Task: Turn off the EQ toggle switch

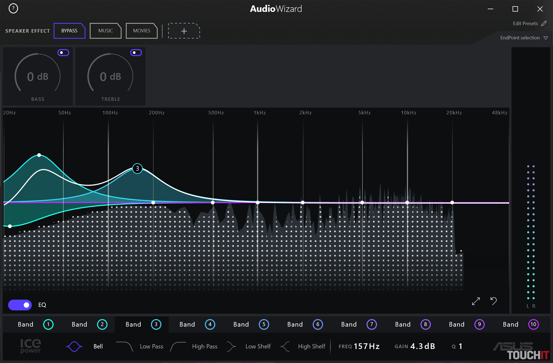Action: (x=20, y=305)
